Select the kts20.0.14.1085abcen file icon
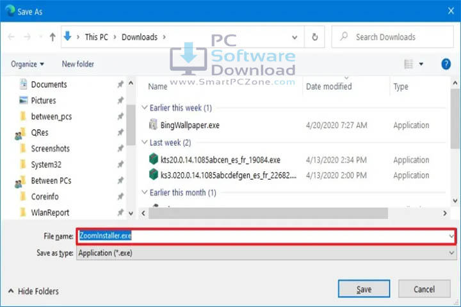 pos(154,159)
